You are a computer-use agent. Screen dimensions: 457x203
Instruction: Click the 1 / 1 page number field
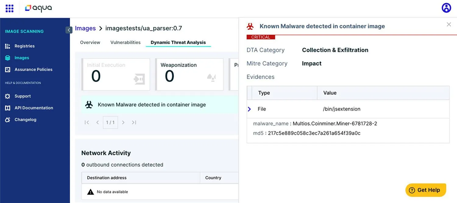tap(110, 122)
